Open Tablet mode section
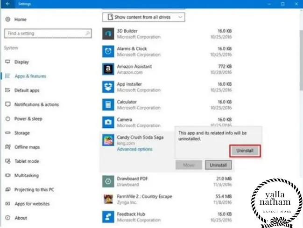The image size is (303, 228). click(x=27, y=161)
